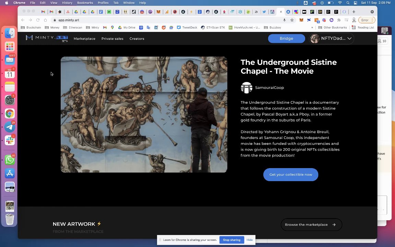Open the Chrome profile avatar

coord(354,20)
